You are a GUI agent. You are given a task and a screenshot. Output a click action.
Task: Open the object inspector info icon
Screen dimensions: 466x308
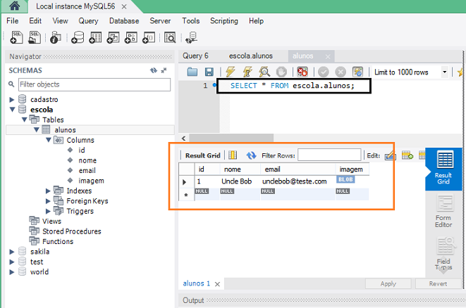(x=56, y=38)
